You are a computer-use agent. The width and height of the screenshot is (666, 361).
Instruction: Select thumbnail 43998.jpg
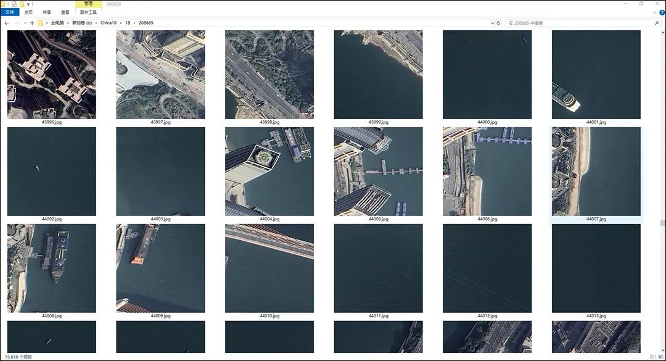click(269, 75)
